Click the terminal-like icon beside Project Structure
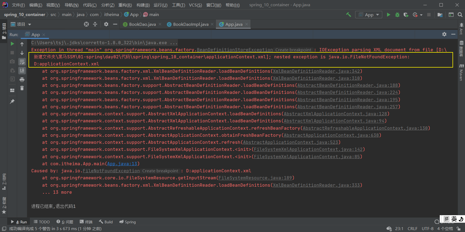 tap(451, 15)
